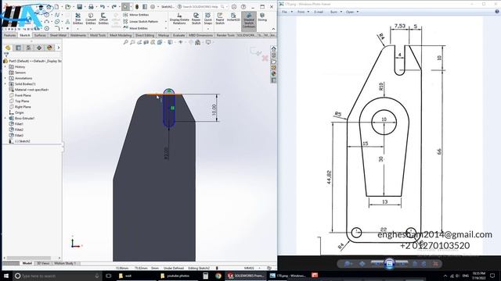The height and width of the screenshot is (281, 501).
Task: Switch to the Weldments tab
Action: tap(78, 35)
